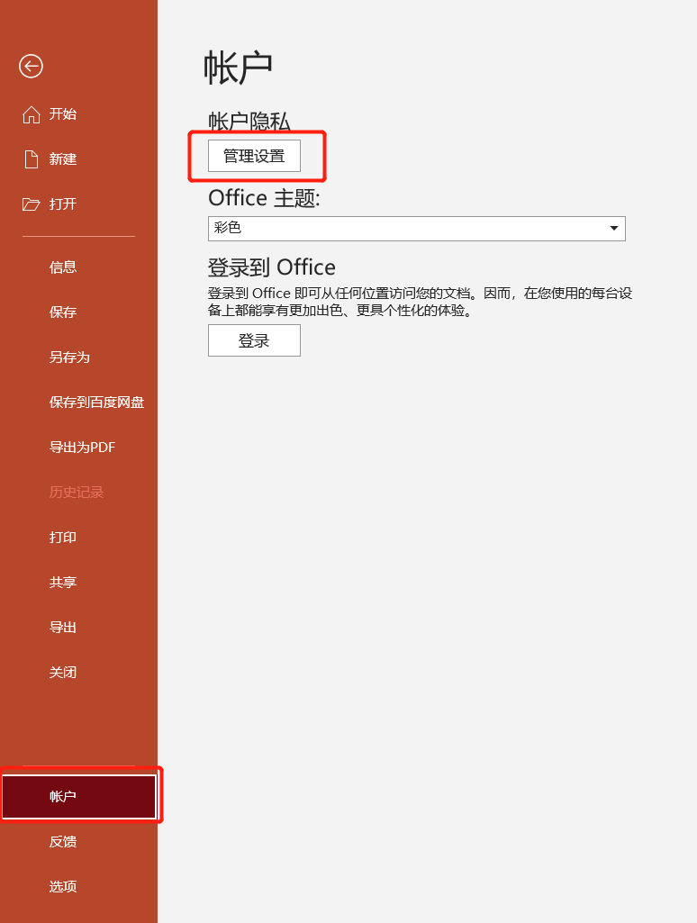Screen dimensions: 697x923
Task: Click the open folder icon beside 打开
Action: pyautogui.click(x=32, y=204)
